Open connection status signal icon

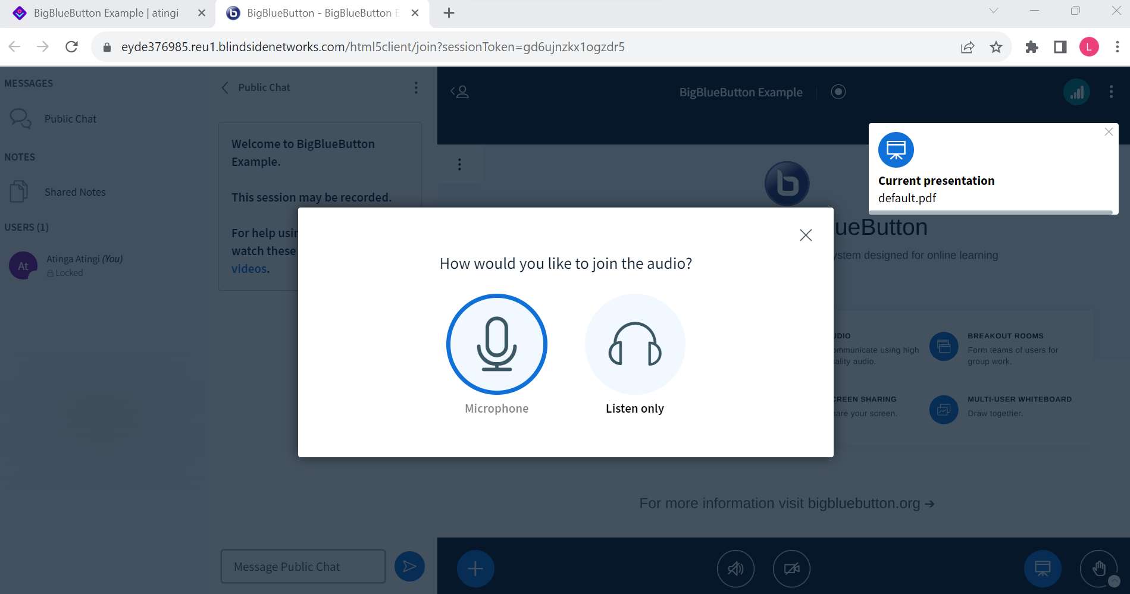pos(1076,92)
